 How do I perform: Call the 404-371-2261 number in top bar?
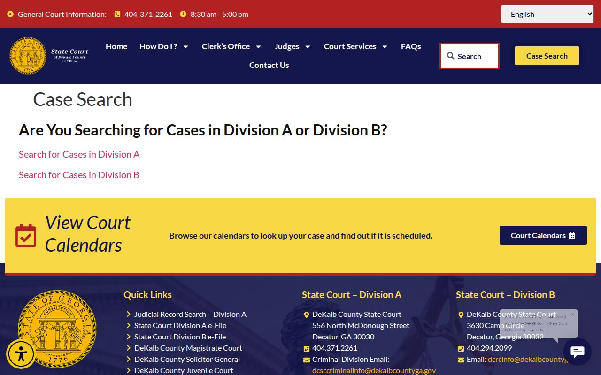(148, 14)
